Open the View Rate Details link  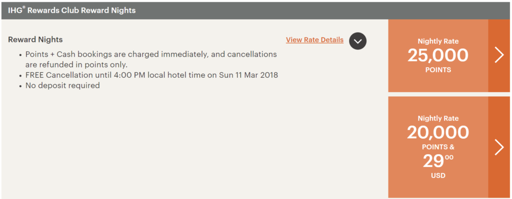pyautogui.click(x=314, y=40)
